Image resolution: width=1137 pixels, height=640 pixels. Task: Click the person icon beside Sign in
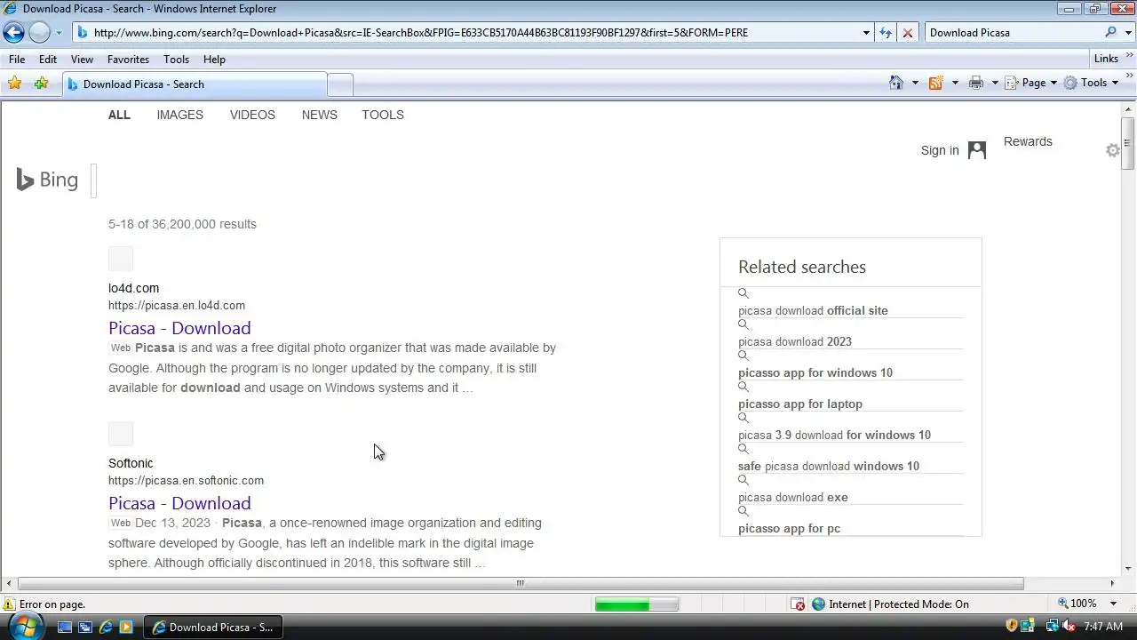[977, 150]
